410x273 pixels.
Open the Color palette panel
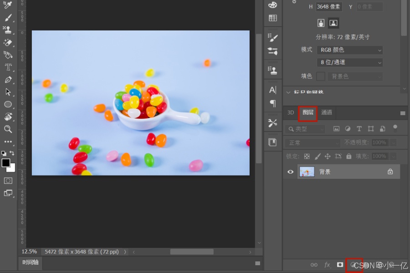click(x=273, y=5)
